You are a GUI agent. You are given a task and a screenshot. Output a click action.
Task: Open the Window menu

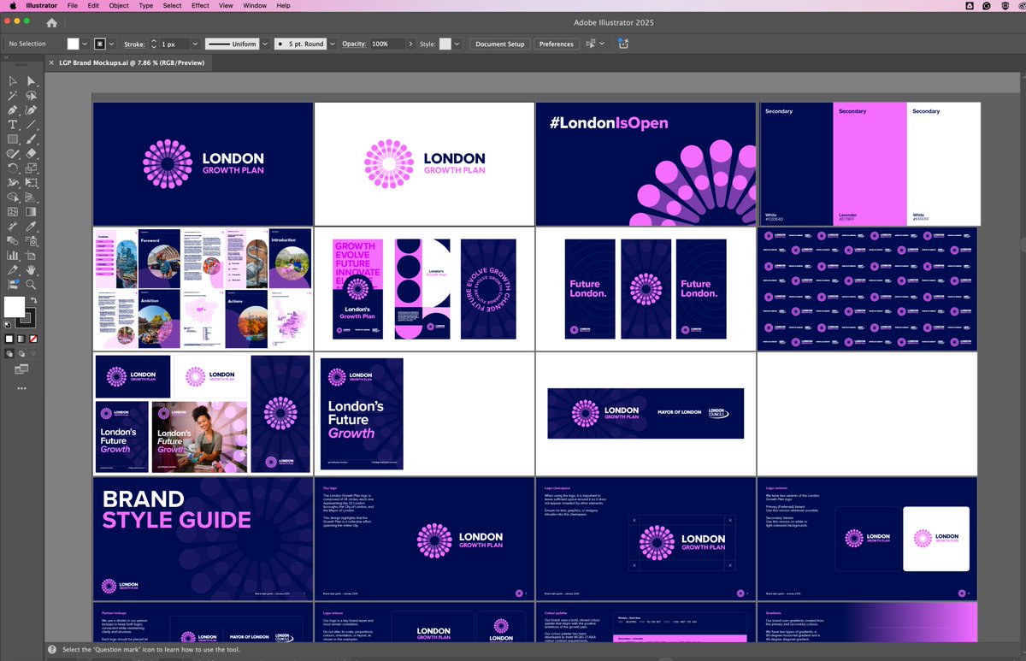point(255,5)
